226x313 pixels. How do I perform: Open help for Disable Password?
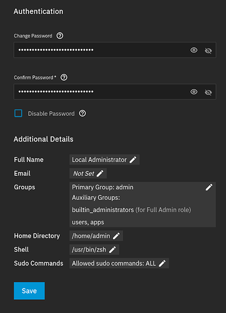click(82, 113)
